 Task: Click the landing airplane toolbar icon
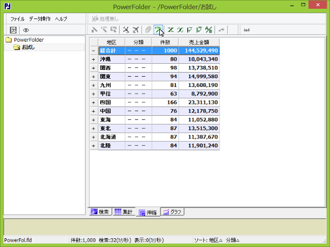(x=126, y=30)
